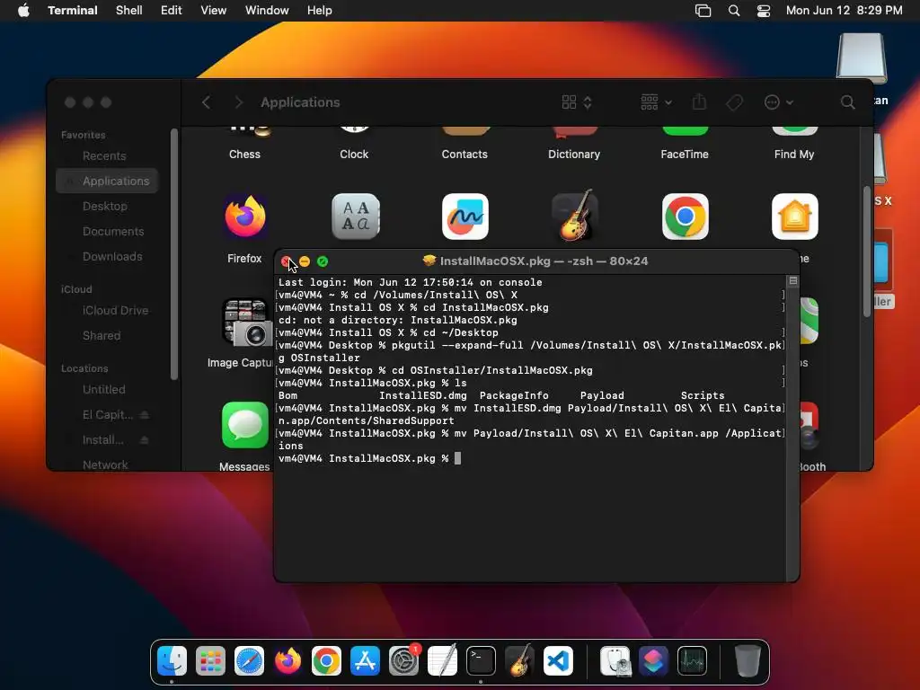Viewport: 920px width, 690px height.
Task: Launch GarageBand from the Dock
Action: point(520,660)
